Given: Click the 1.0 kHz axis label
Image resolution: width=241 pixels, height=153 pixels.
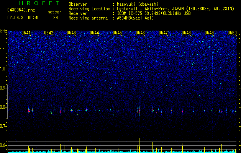Looking at the screenshot, I should pos(3,69).
